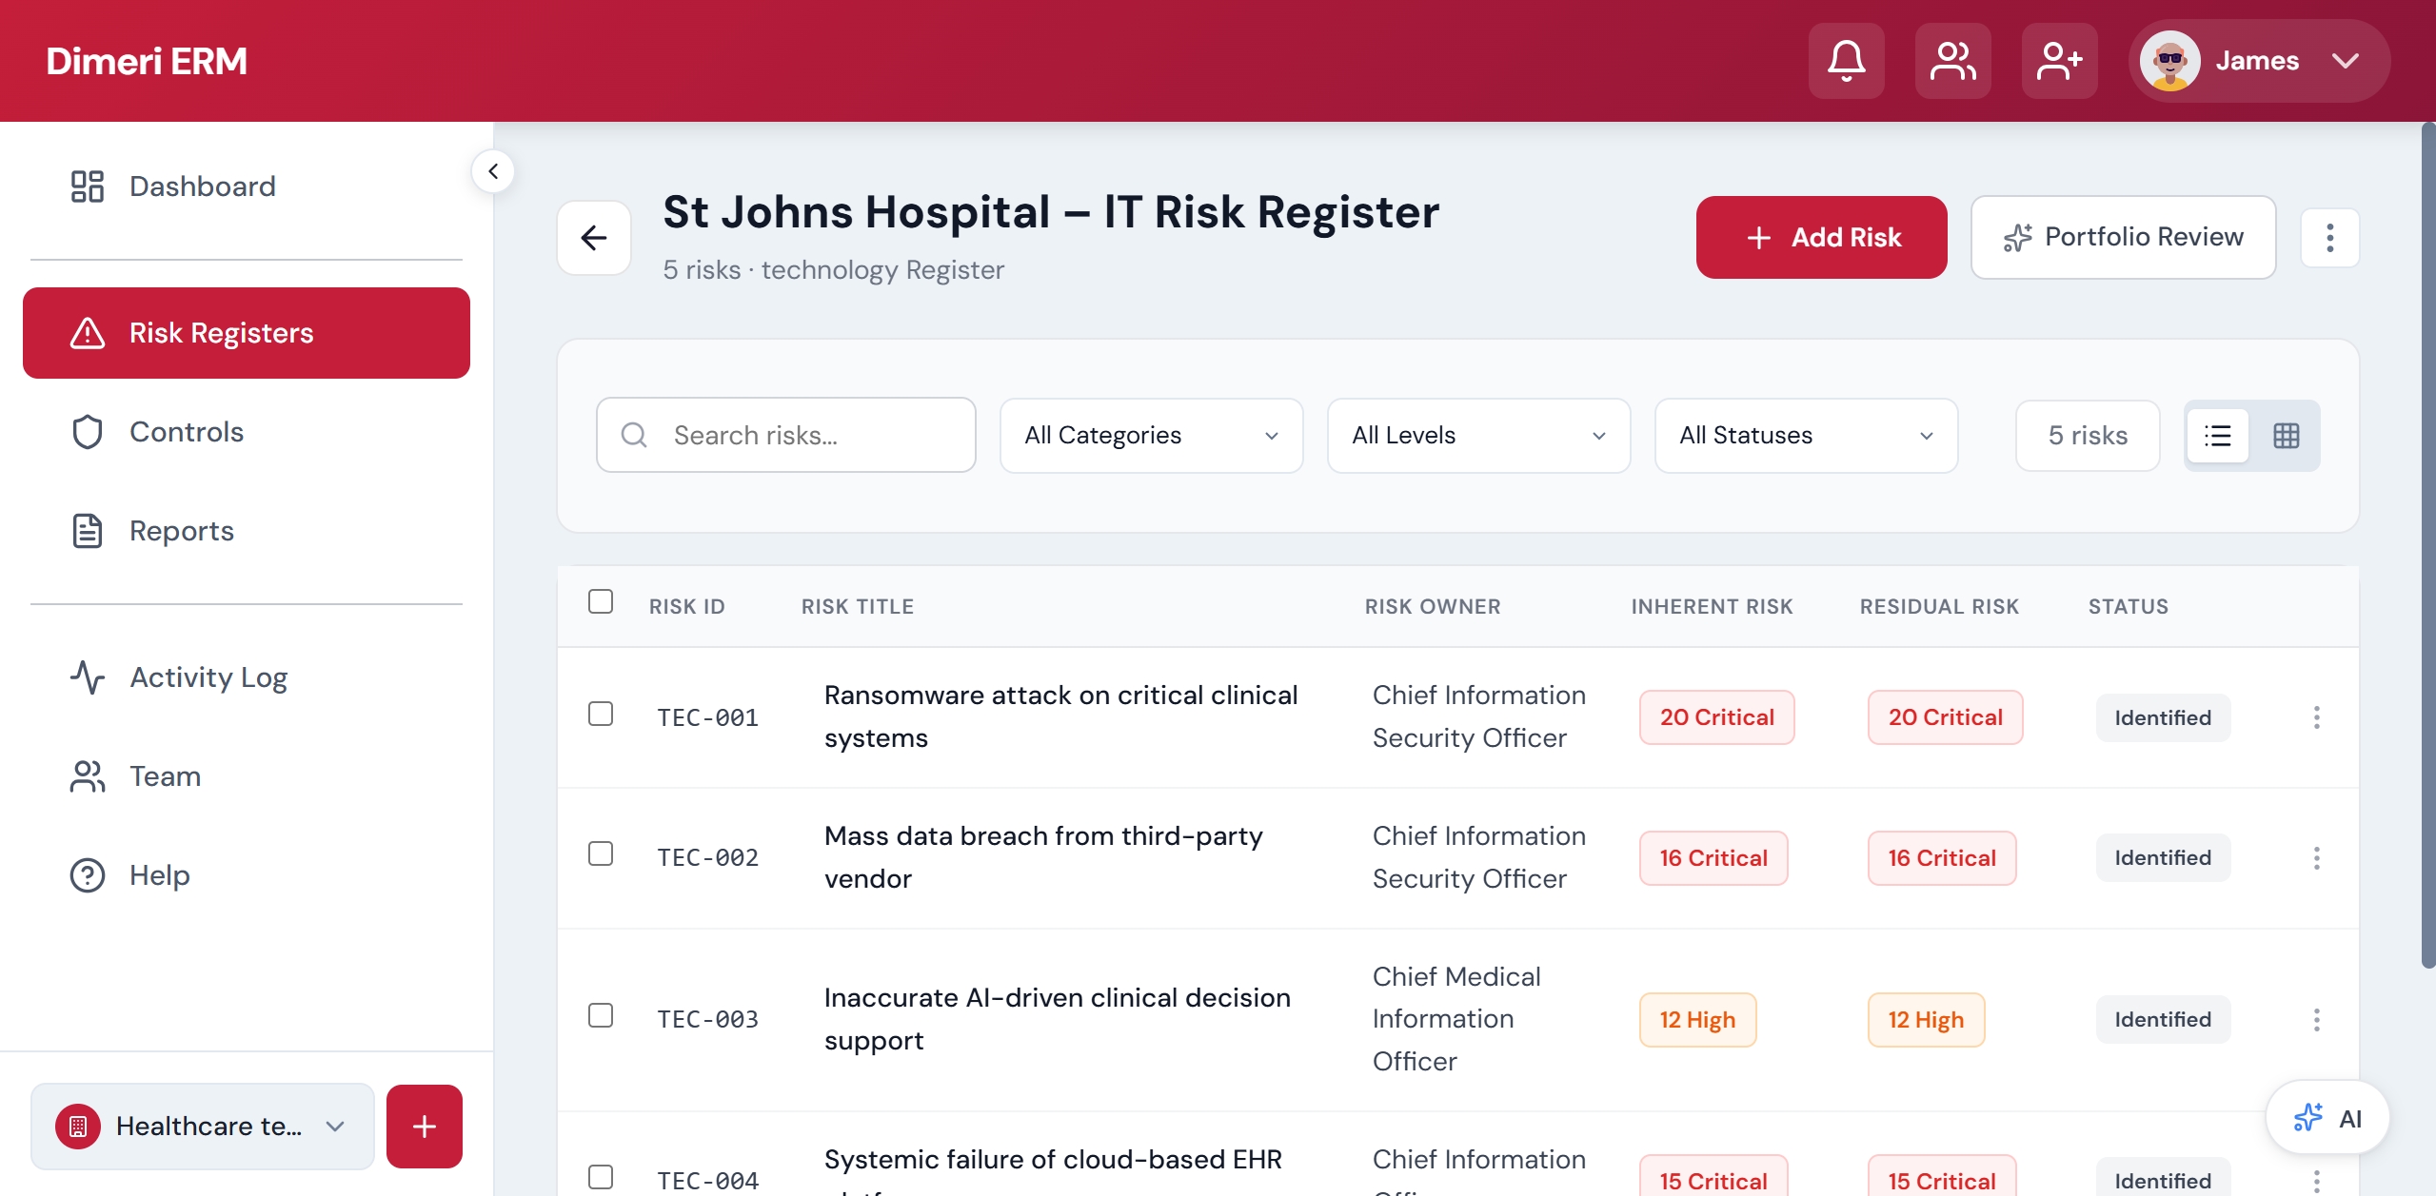Click the add user icon in header
The image size is (2436, 1196).
tap(2059, 61)
